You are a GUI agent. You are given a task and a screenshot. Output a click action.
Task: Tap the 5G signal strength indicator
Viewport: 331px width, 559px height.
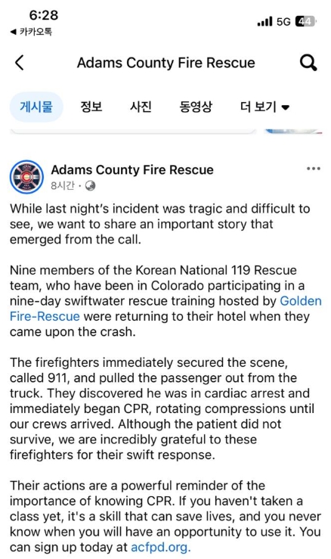point(274,22)
